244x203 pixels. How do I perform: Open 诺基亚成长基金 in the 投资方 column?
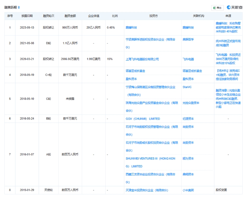135,71
